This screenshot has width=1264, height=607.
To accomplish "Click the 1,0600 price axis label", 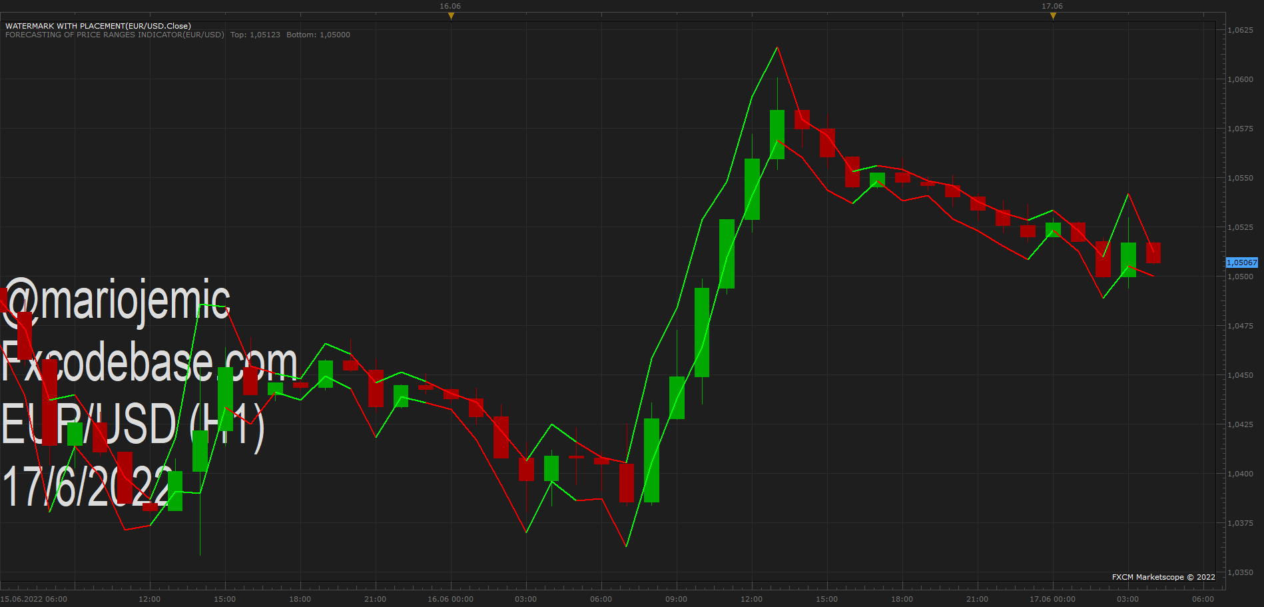I will point(1240,79).
